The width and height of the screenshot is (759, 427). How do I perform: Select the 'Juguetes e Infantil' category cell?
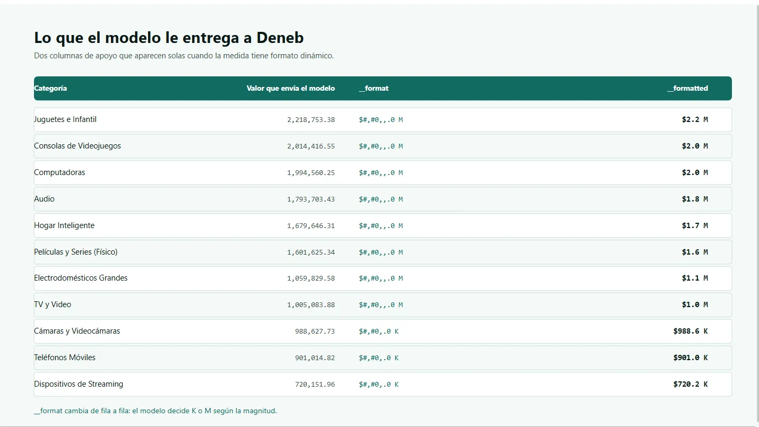tap(65, 119)
